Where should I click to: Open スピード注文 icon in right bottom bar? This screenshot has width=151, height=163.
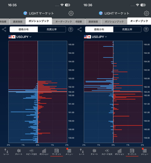pos(107,152)
